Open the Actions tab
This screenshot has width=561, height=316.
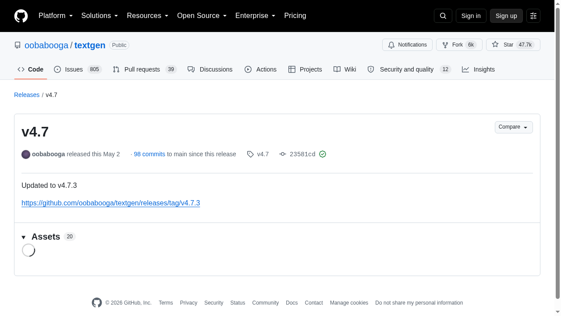tap(260, 69)
